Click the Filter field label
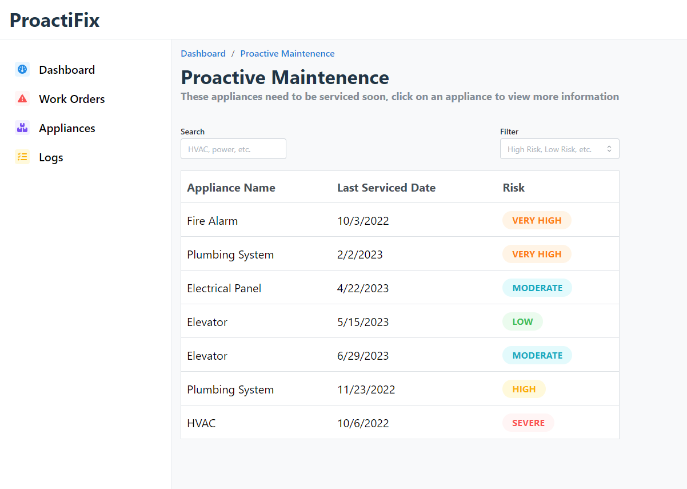 (x=509, y=132)
